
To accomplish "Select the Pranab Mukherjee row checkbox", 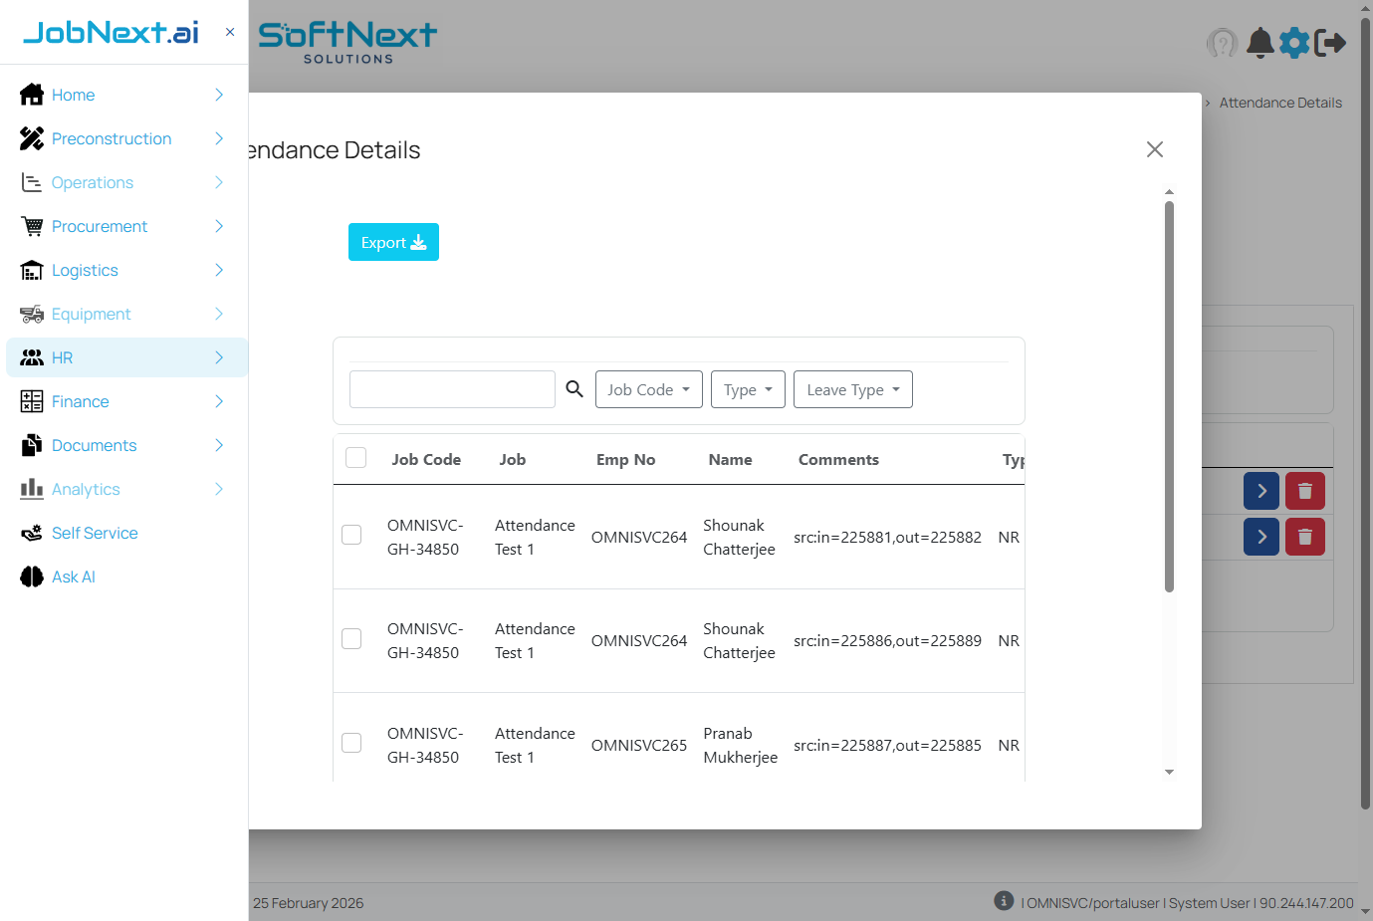I will point(351,743).
